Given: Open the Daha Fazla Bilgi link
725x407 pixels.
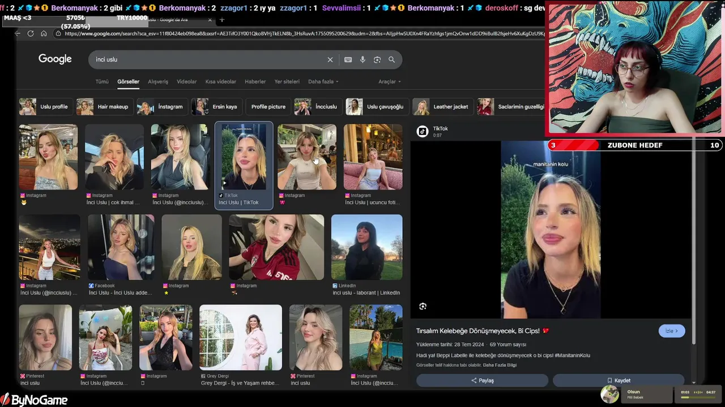Looking at the screenshot, I should click(500, 365).
